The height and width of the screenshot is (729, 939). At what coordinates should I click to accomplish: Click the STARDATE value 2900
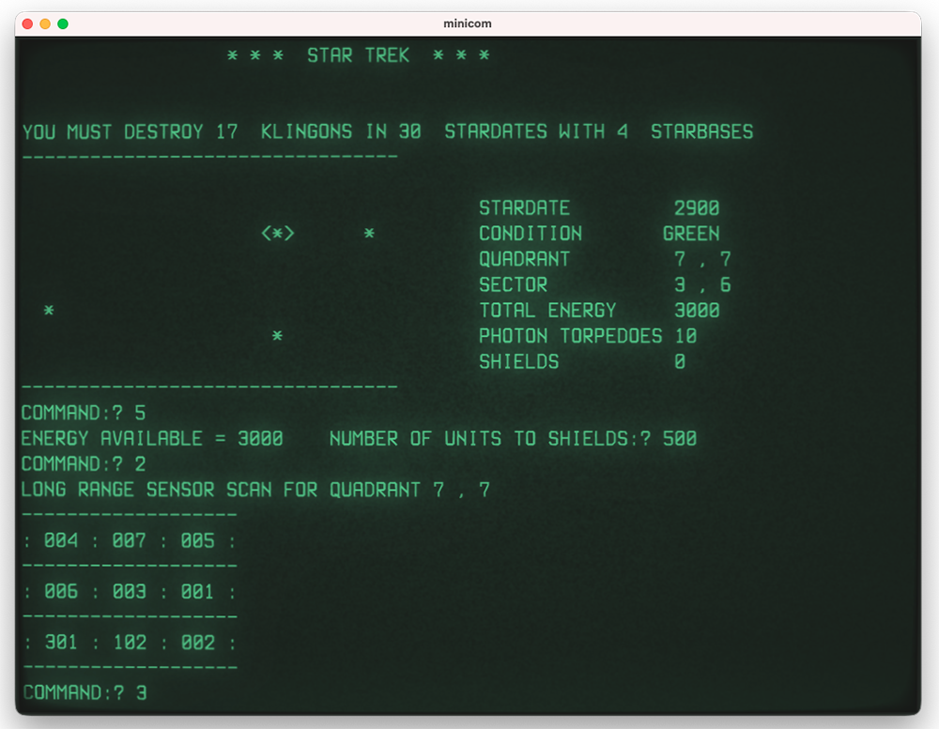(x=697, y=207)
